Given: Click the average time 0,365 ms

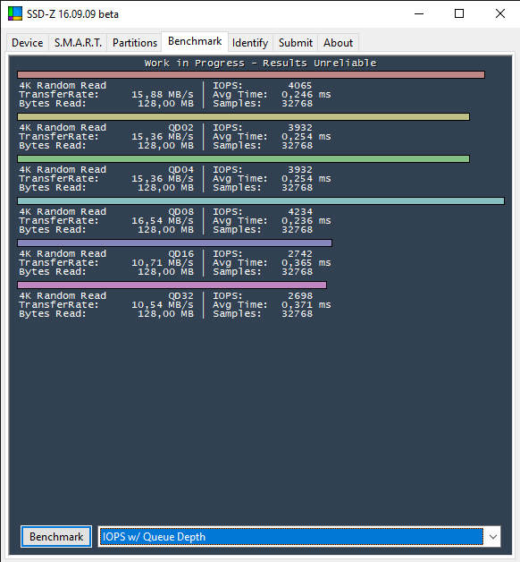Looking at the screenshot, I should click(306, 263).
